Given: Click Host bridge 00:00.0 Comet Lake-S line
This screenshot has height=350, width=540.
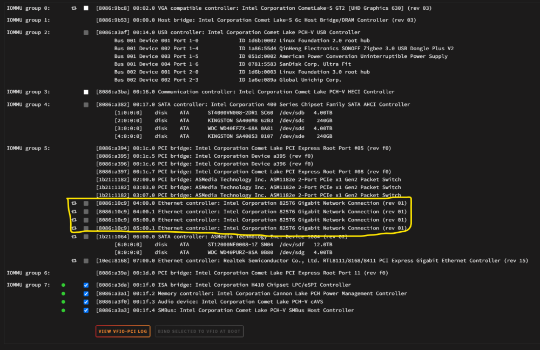Looking at the screenshot, I should click(256, 20).
